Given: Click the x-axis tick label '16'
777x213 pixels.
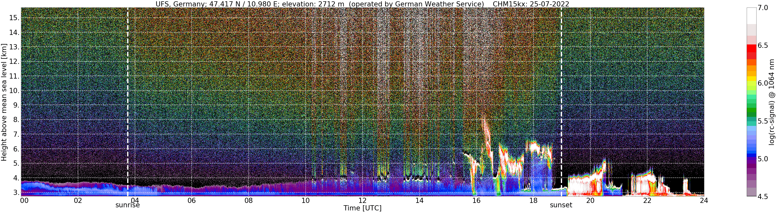Looking at the screenshot, I should 476,201.
